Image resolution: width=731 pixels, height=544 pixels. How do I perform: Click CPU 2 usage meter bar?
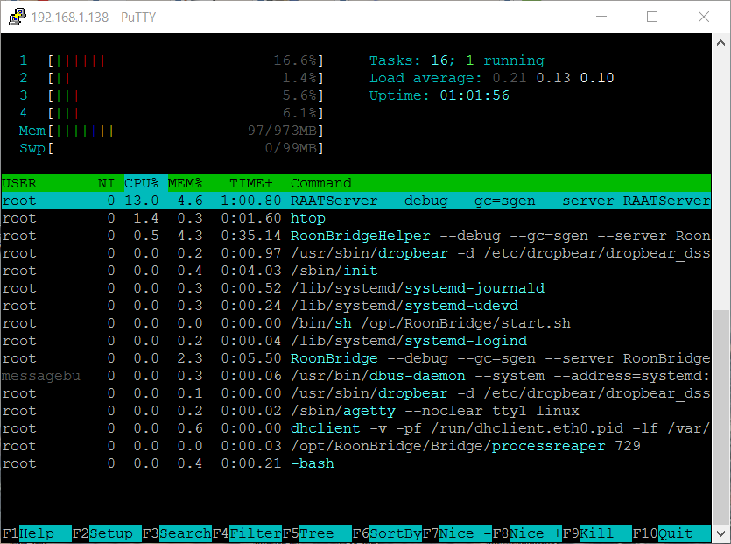pyautogui.click(x=186, y=78)
